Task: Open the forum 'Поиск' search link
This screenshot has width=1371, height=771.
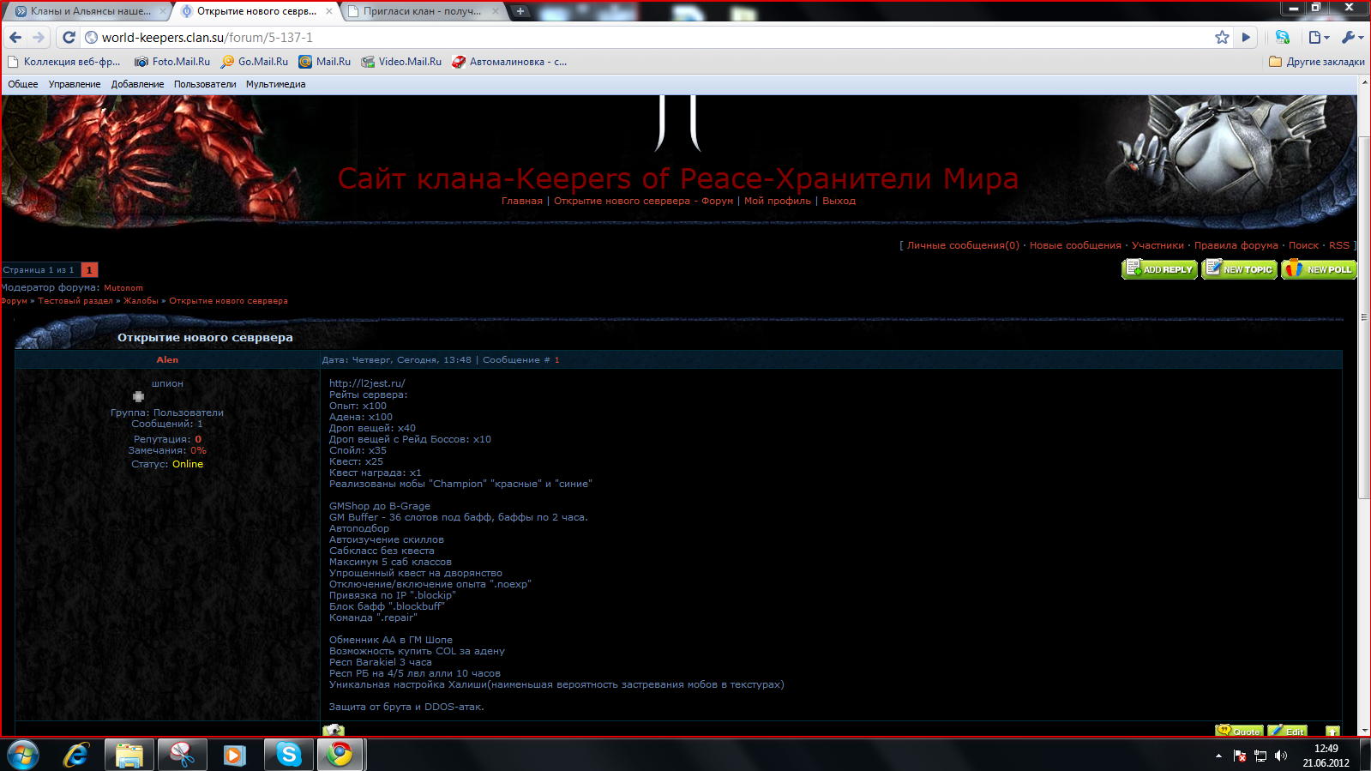Action: point(1303,245)
